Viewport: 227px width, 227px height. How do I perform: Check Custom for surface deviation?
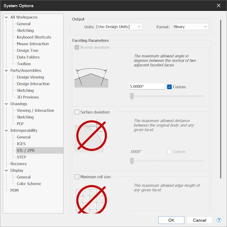pos(169,151)
